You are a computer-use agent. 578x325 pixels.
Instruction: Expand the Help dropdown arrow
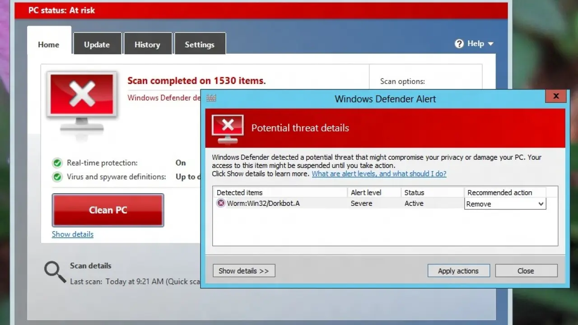491,44
